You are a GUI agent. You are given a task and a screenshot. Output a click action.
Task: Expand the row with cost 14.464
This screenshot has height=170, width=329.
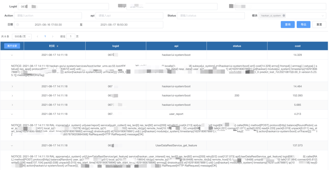pos(12,86)
